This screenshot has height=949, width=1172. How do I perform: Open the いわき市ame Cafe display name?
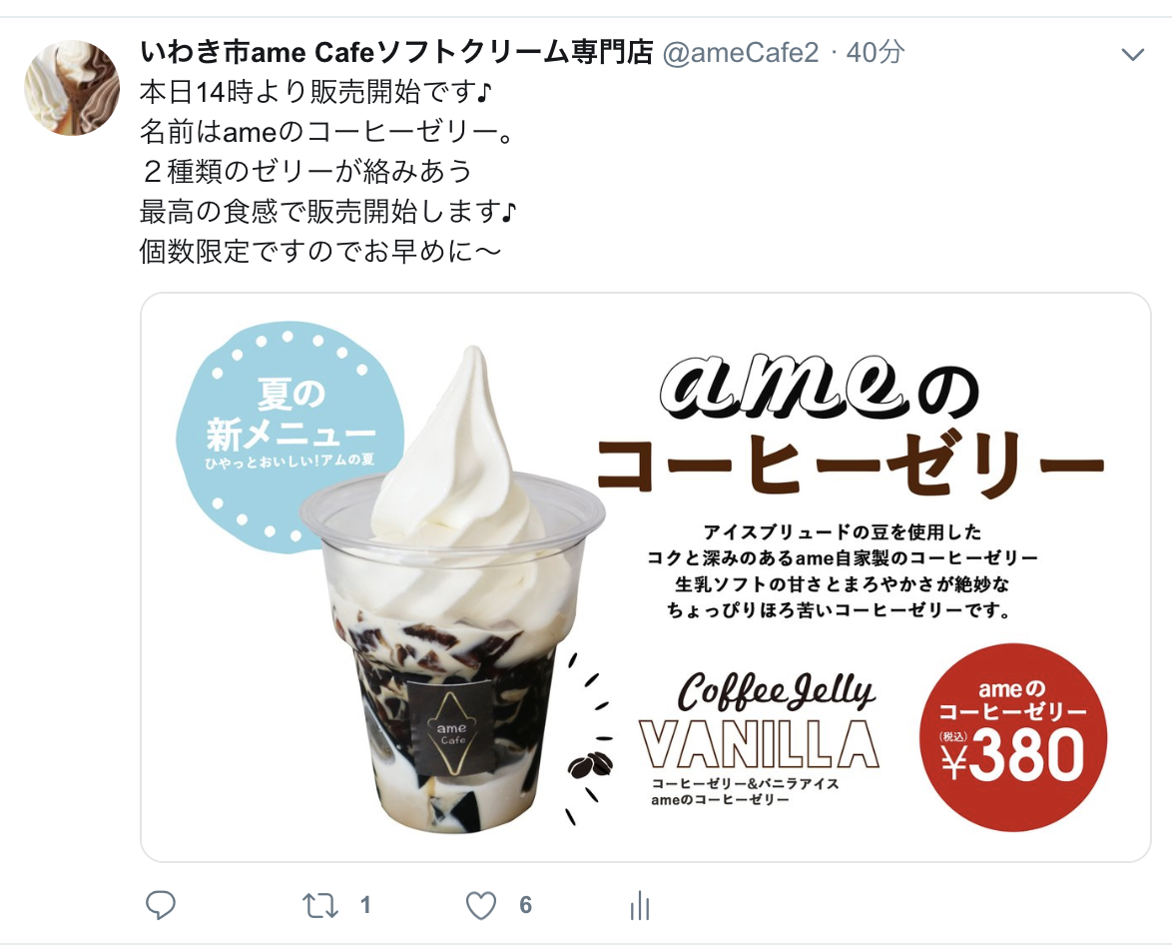click(x=396, y=52)
